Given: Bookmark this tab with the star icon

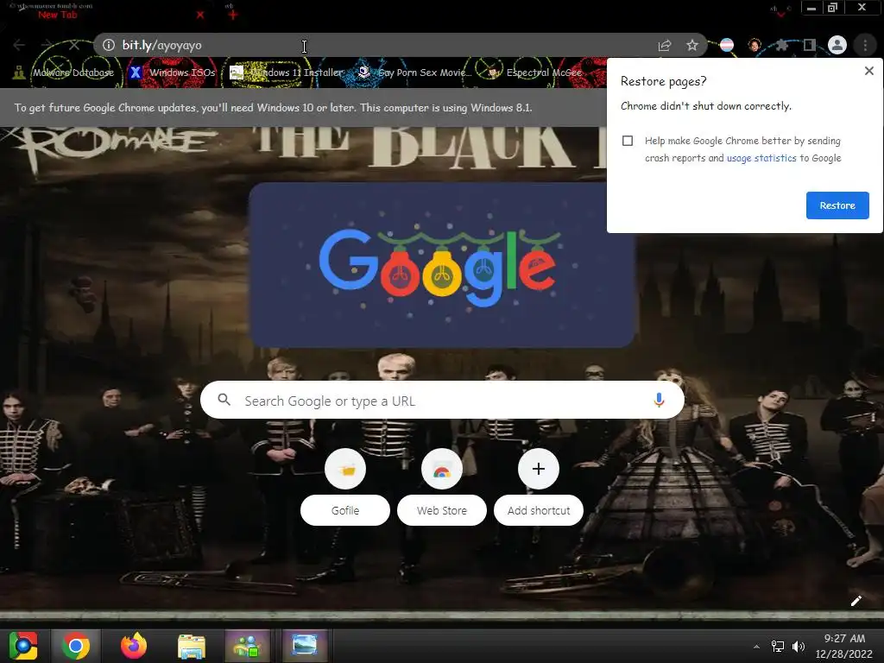Looking at the screenshot, I should click(x=692, y=45).
